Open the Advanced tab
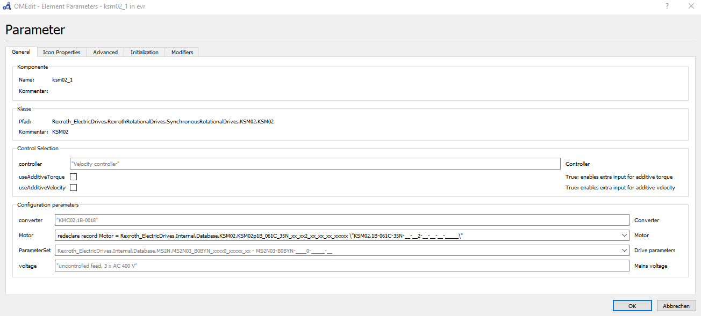This screenshot has height=316, width=701. coord(105,52)
